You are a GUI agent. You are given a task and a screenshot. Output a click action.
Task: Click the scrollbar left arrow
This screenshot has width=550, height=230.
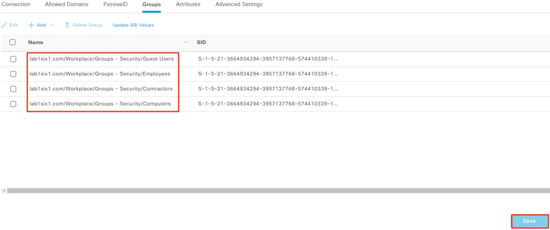click(x=4, y=191)
